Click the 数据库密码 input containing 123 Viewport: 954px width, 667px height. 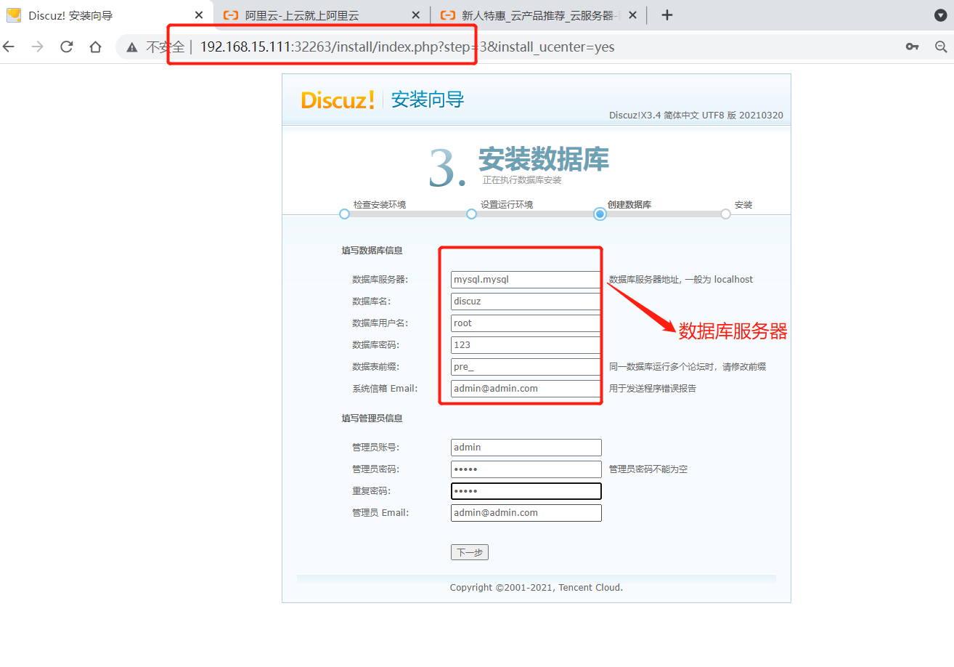click(x=526, y=345)
